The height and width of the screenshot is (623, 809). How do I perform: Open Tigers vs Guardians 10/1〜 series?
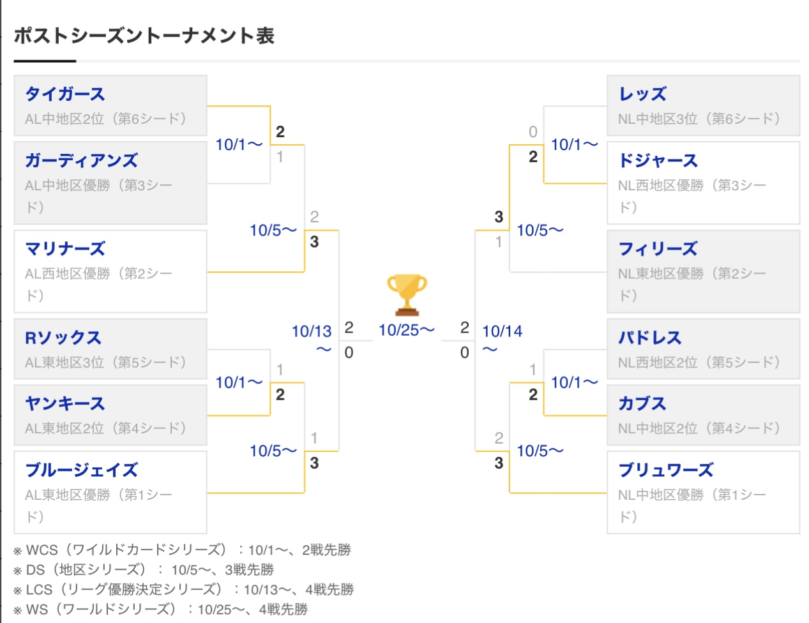239,145
